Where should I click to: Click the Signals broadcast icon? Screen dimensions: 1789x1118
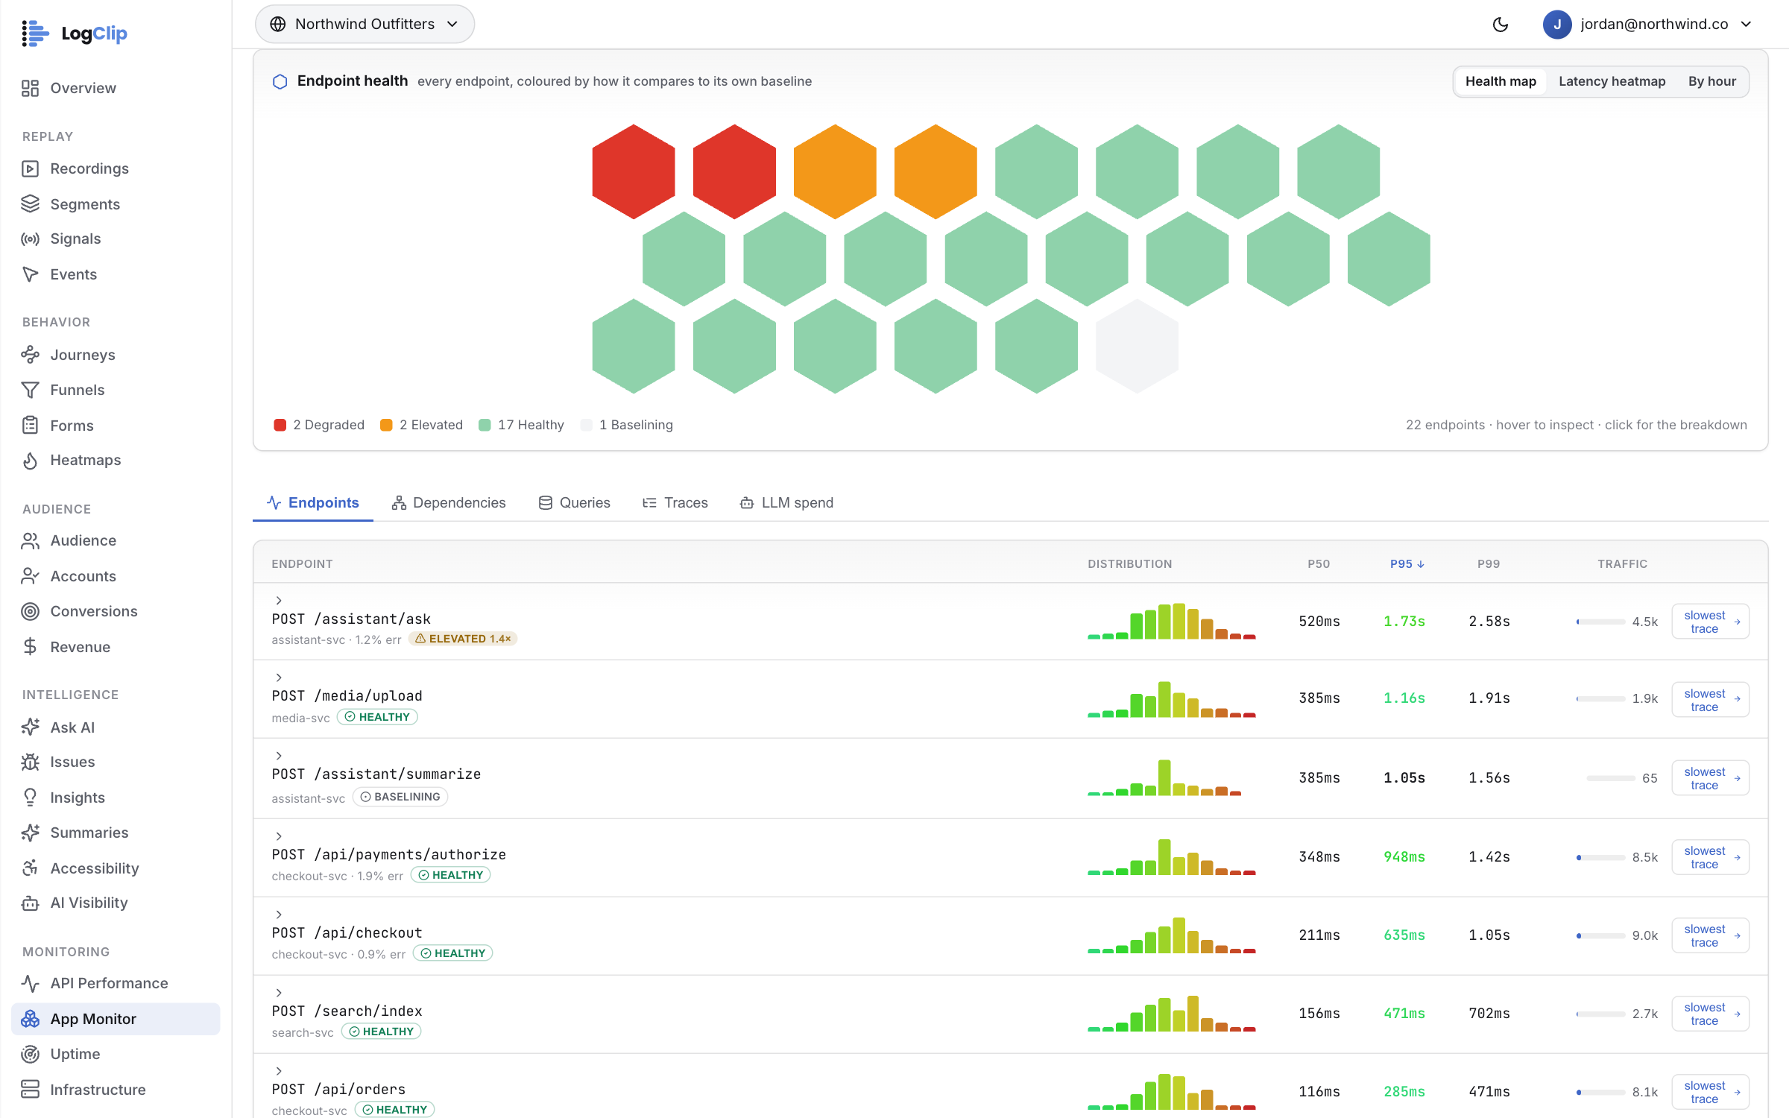pyautogui.click(x=30, y=239)
